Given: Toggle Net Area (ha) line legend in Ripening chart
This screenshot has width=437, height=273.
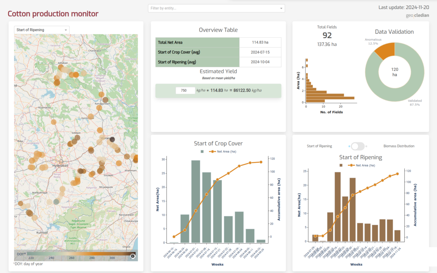Looking at the screenshot, I should pyautogui.click(x=362, y=165).
